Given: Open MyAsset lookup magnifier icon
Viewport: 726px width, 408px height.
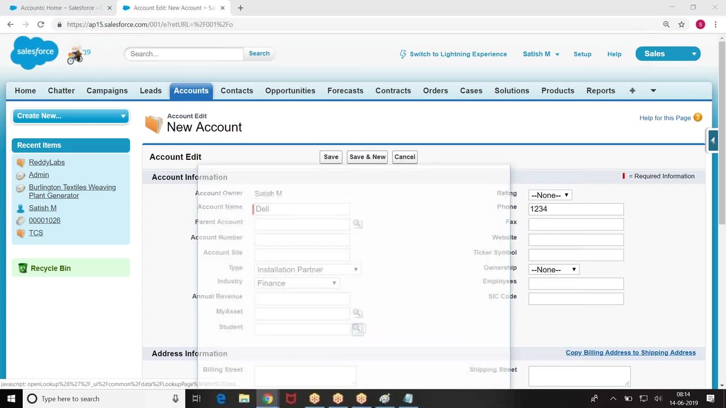Looking at the screenshot, I should [357, 313].
